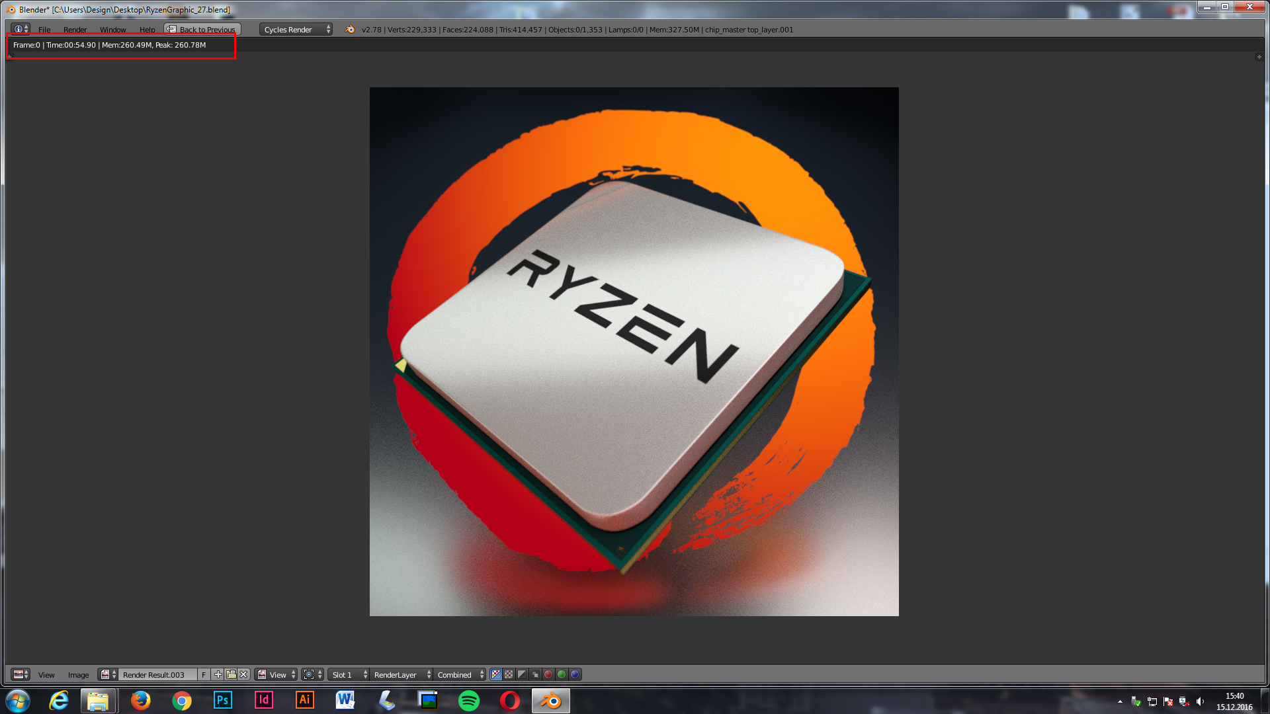Show only the blue channel

(x=575, y=674)
